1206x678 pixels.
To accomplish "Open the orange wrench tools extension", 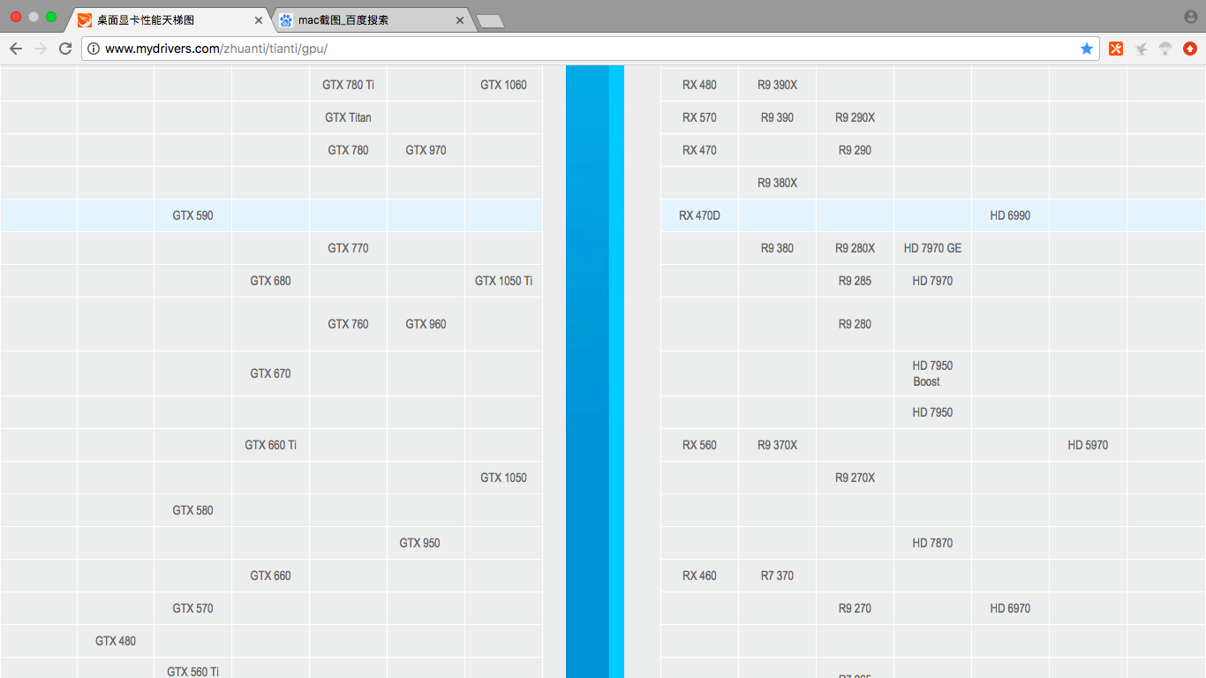I will (x=1116, y=49).
